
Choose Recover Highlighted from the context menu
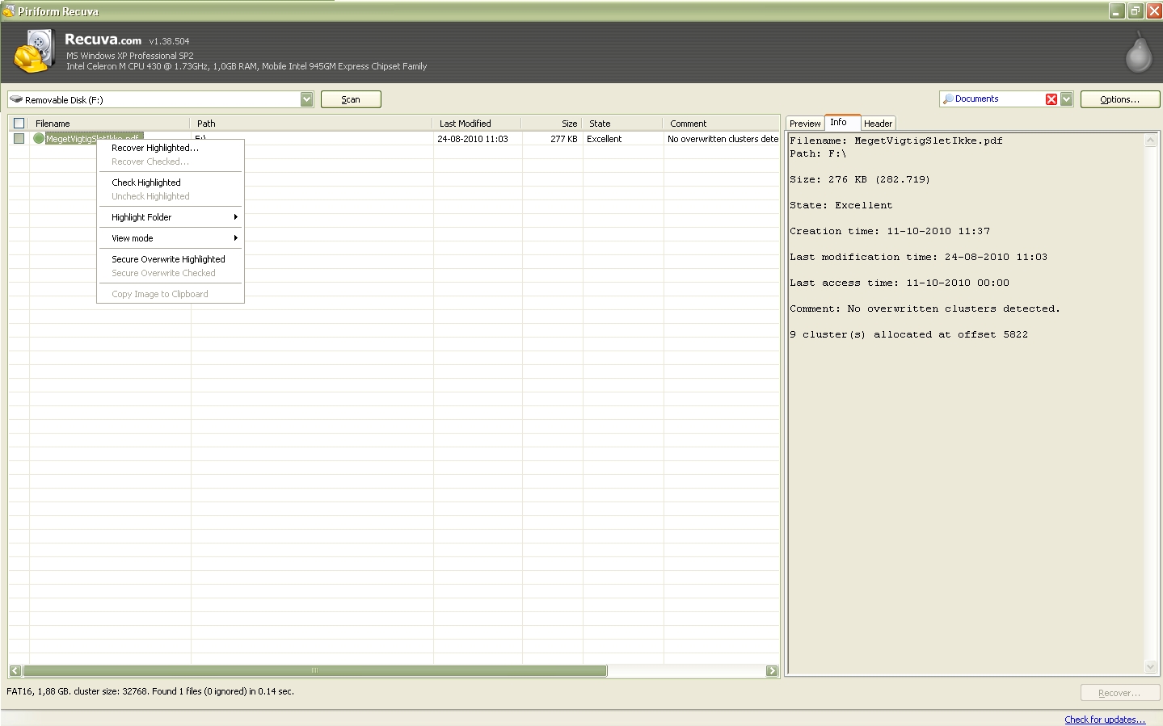[x=154, y=148]
